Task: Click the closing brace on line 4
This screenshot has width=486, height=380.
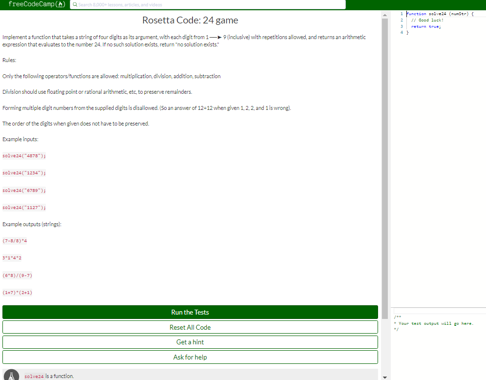Action: click(407, 32)
